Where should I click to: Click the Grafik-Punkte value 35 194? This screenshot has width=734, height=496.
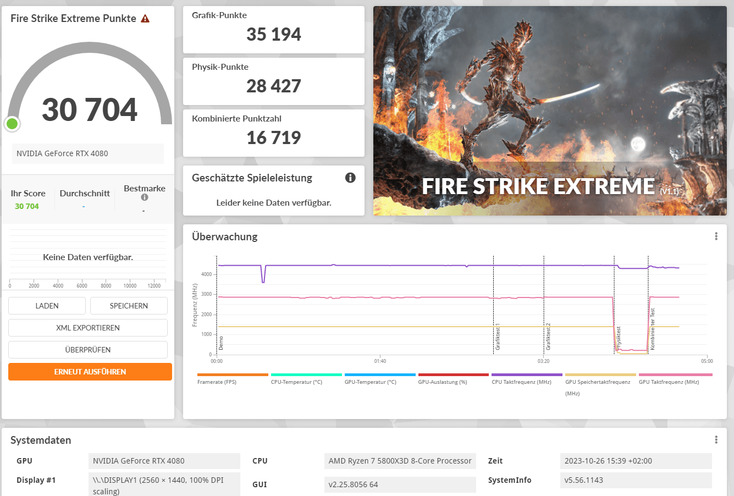click(274, 35)
